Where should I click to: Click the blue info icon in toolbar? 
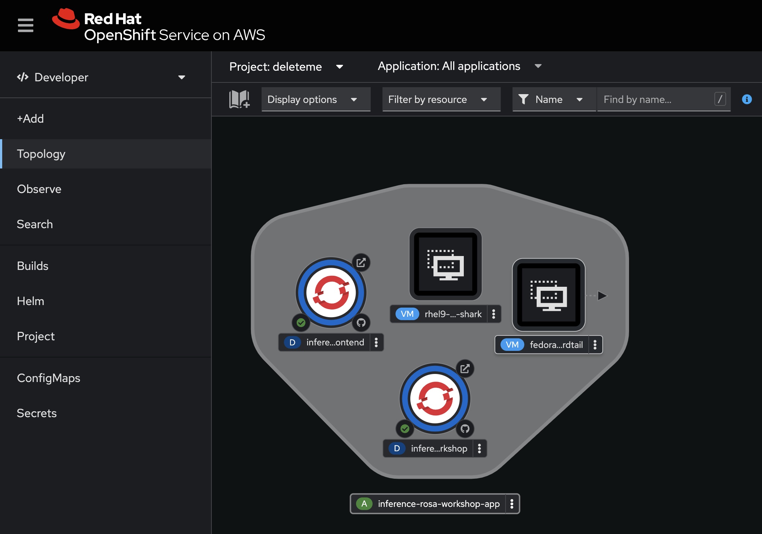coord(747,99)
